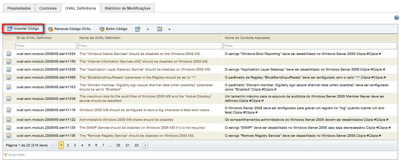
Task: Select 'BlockSendInputResets' parameter definition name
Action: click(x=138, y=77)
